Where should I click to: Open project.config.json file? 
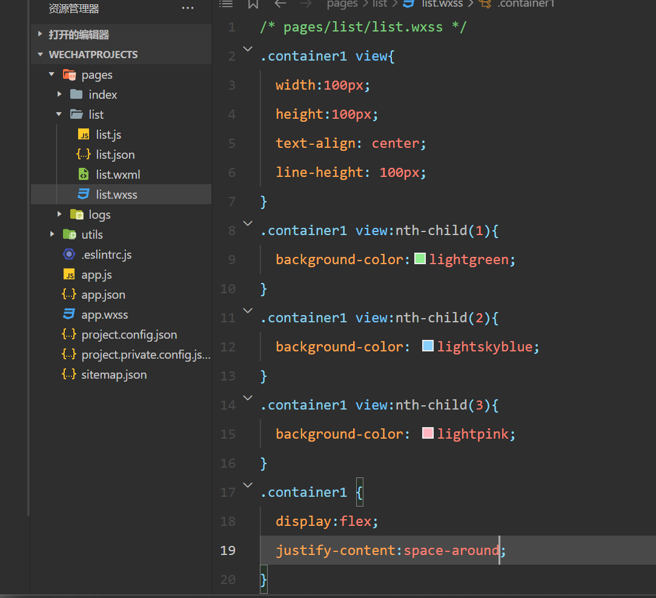[x=129, y=334]
